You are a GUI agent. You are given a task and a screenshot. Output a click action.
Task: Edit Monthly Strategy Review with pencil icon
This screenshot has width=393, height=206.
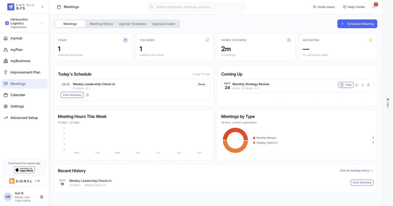pos(363,85)
